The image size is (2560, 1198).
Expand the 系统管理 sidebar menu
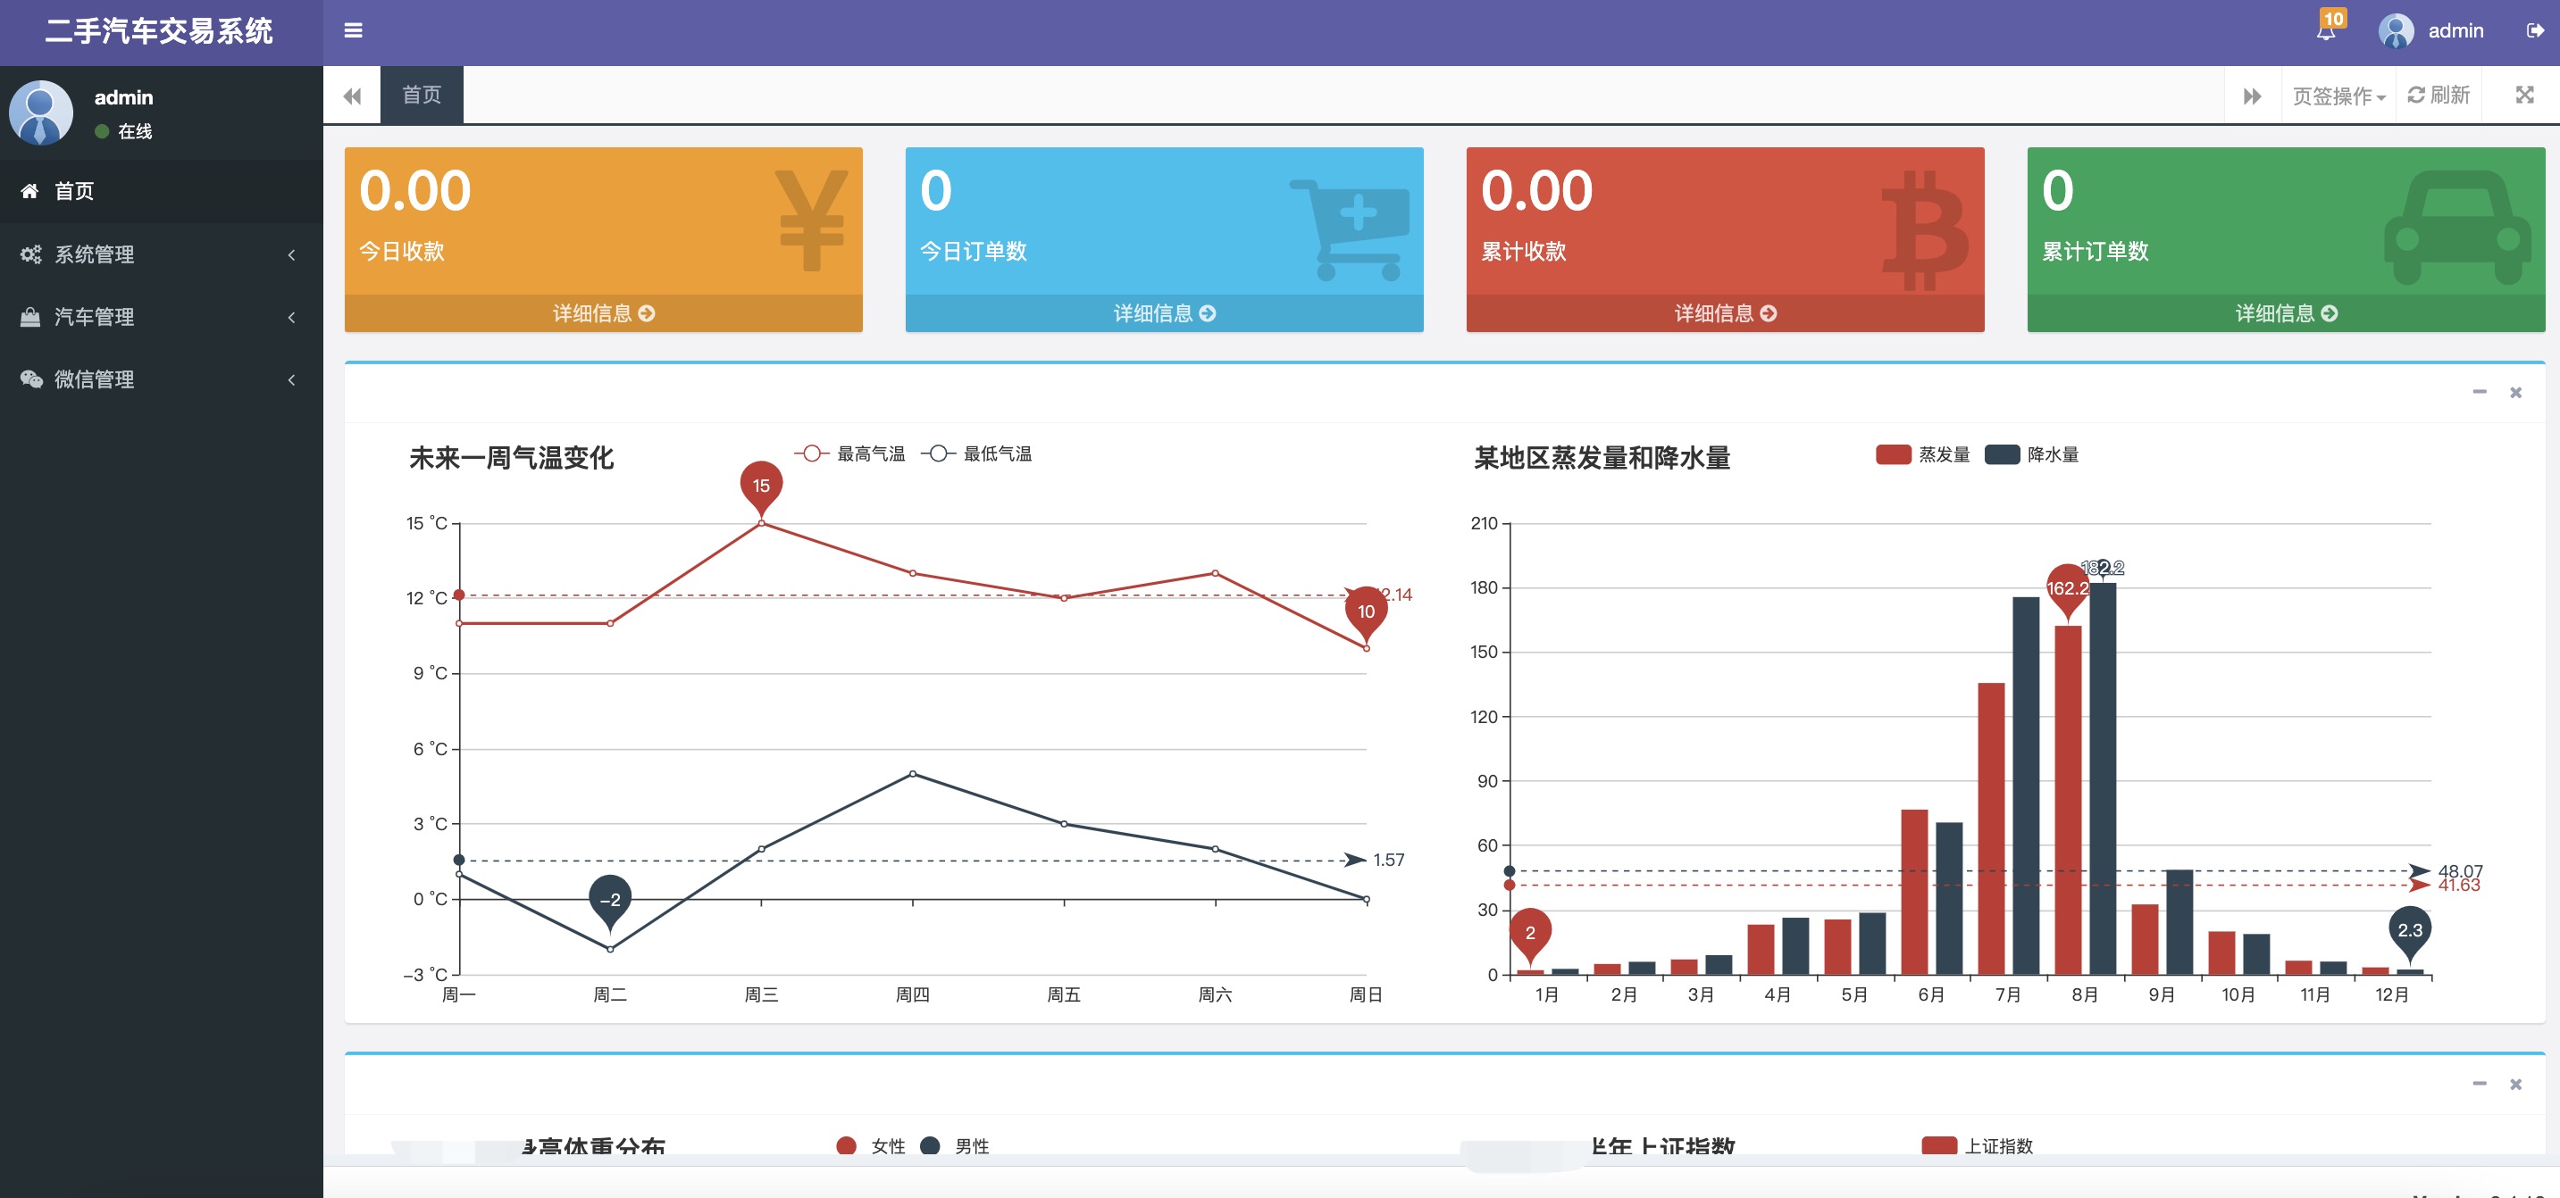[161, 254]
